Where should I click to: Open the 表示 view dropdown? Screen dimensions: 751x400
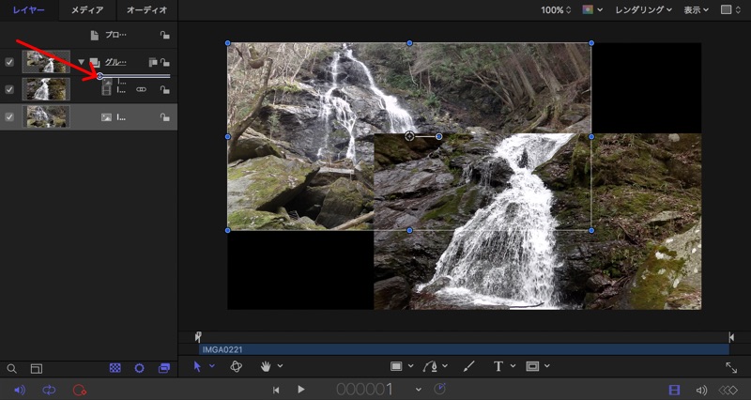[696, 10]
